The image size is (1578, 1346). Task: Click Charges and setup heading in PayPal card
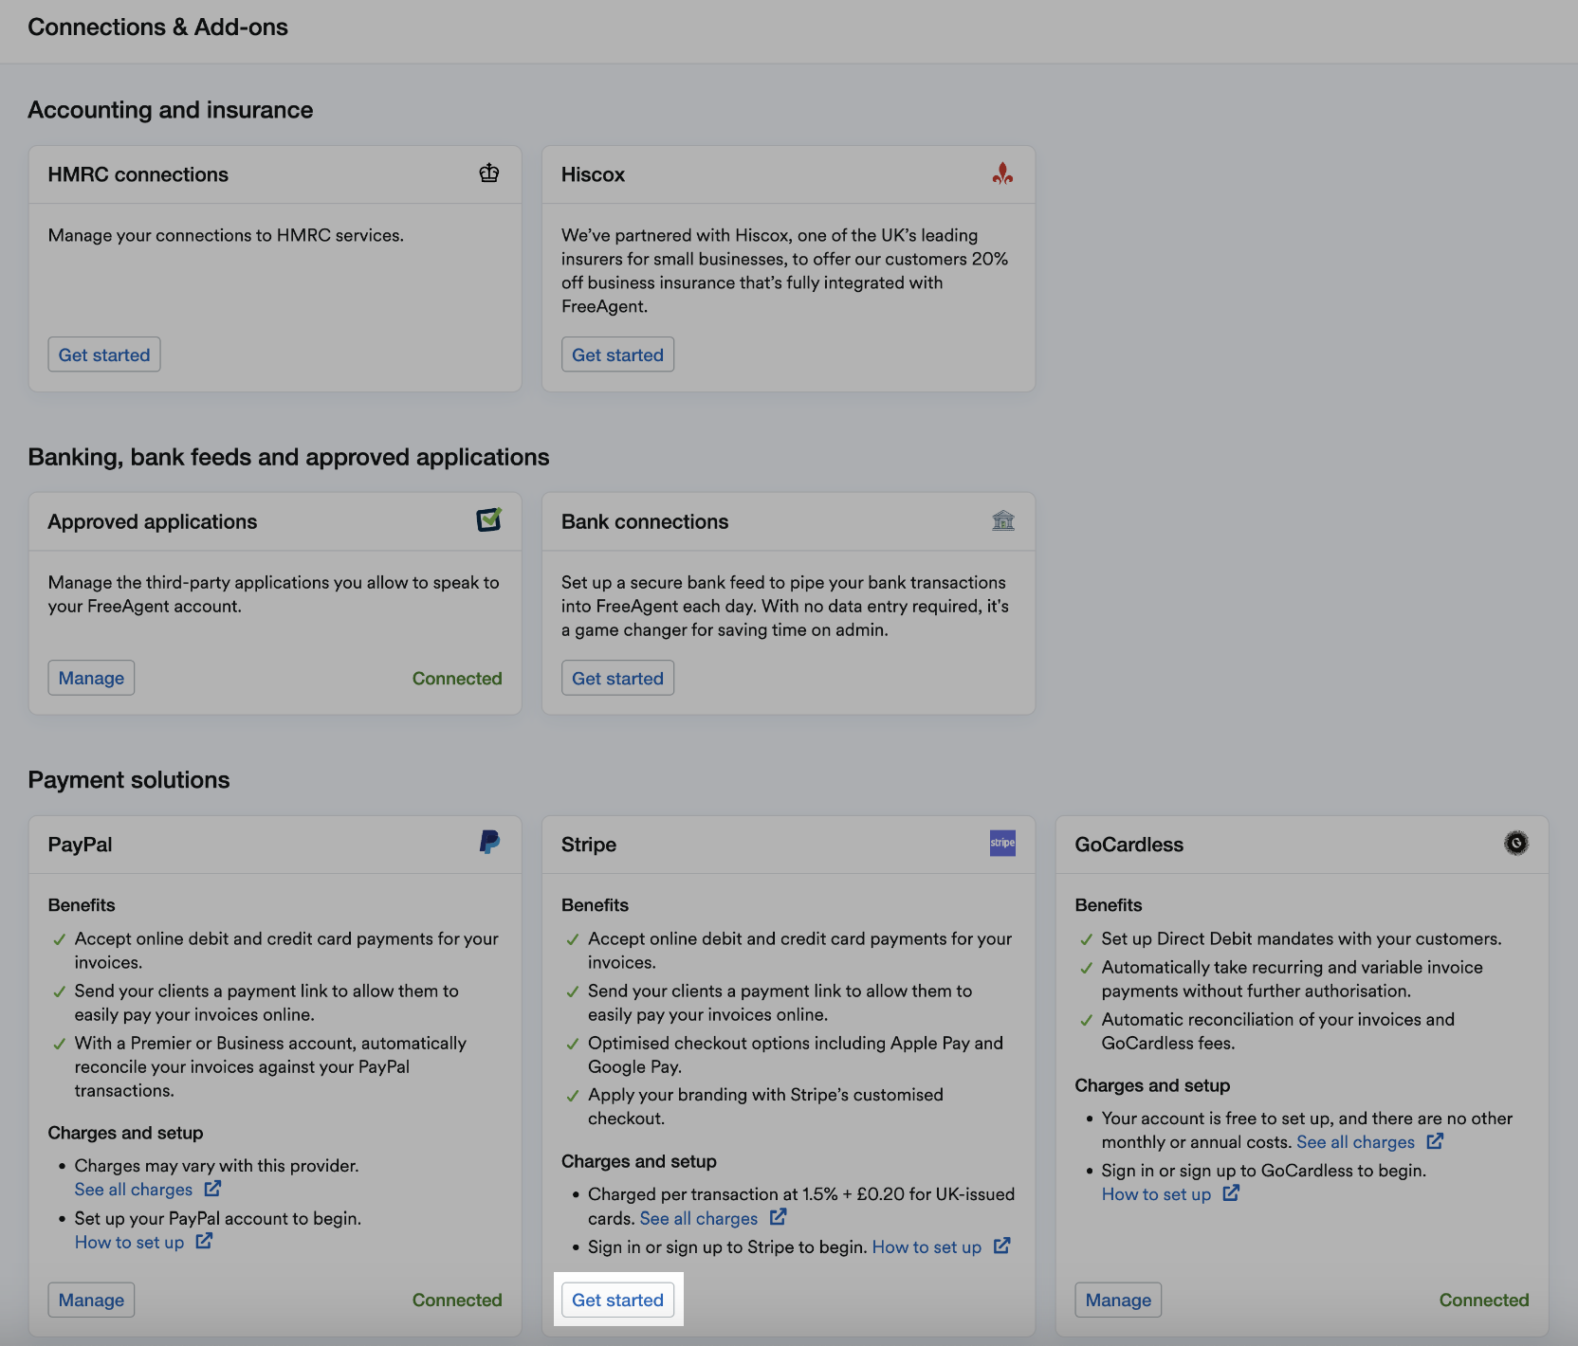[126, 1133]
